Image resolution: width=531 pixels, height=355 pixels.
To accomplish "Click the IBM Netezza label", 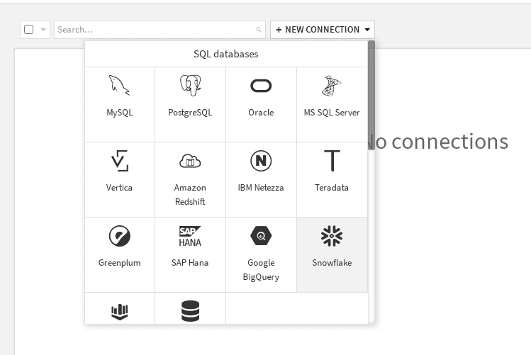I will click(261, 188).
